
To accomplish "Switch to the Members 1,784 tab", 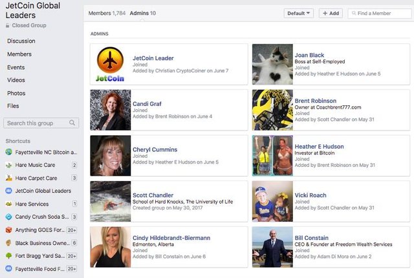I will click(107, 13).
